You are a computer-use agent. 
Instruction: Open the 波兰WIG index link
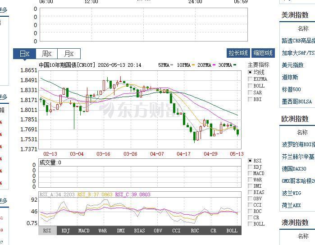291,193
